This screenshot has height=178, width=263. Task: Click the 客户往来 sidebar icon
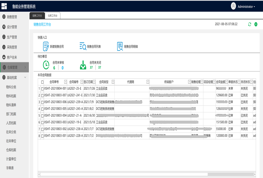(4, 57)
